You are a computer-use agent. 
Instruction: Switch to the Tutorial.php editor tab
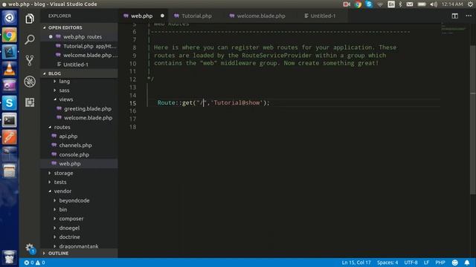(196, 16)
